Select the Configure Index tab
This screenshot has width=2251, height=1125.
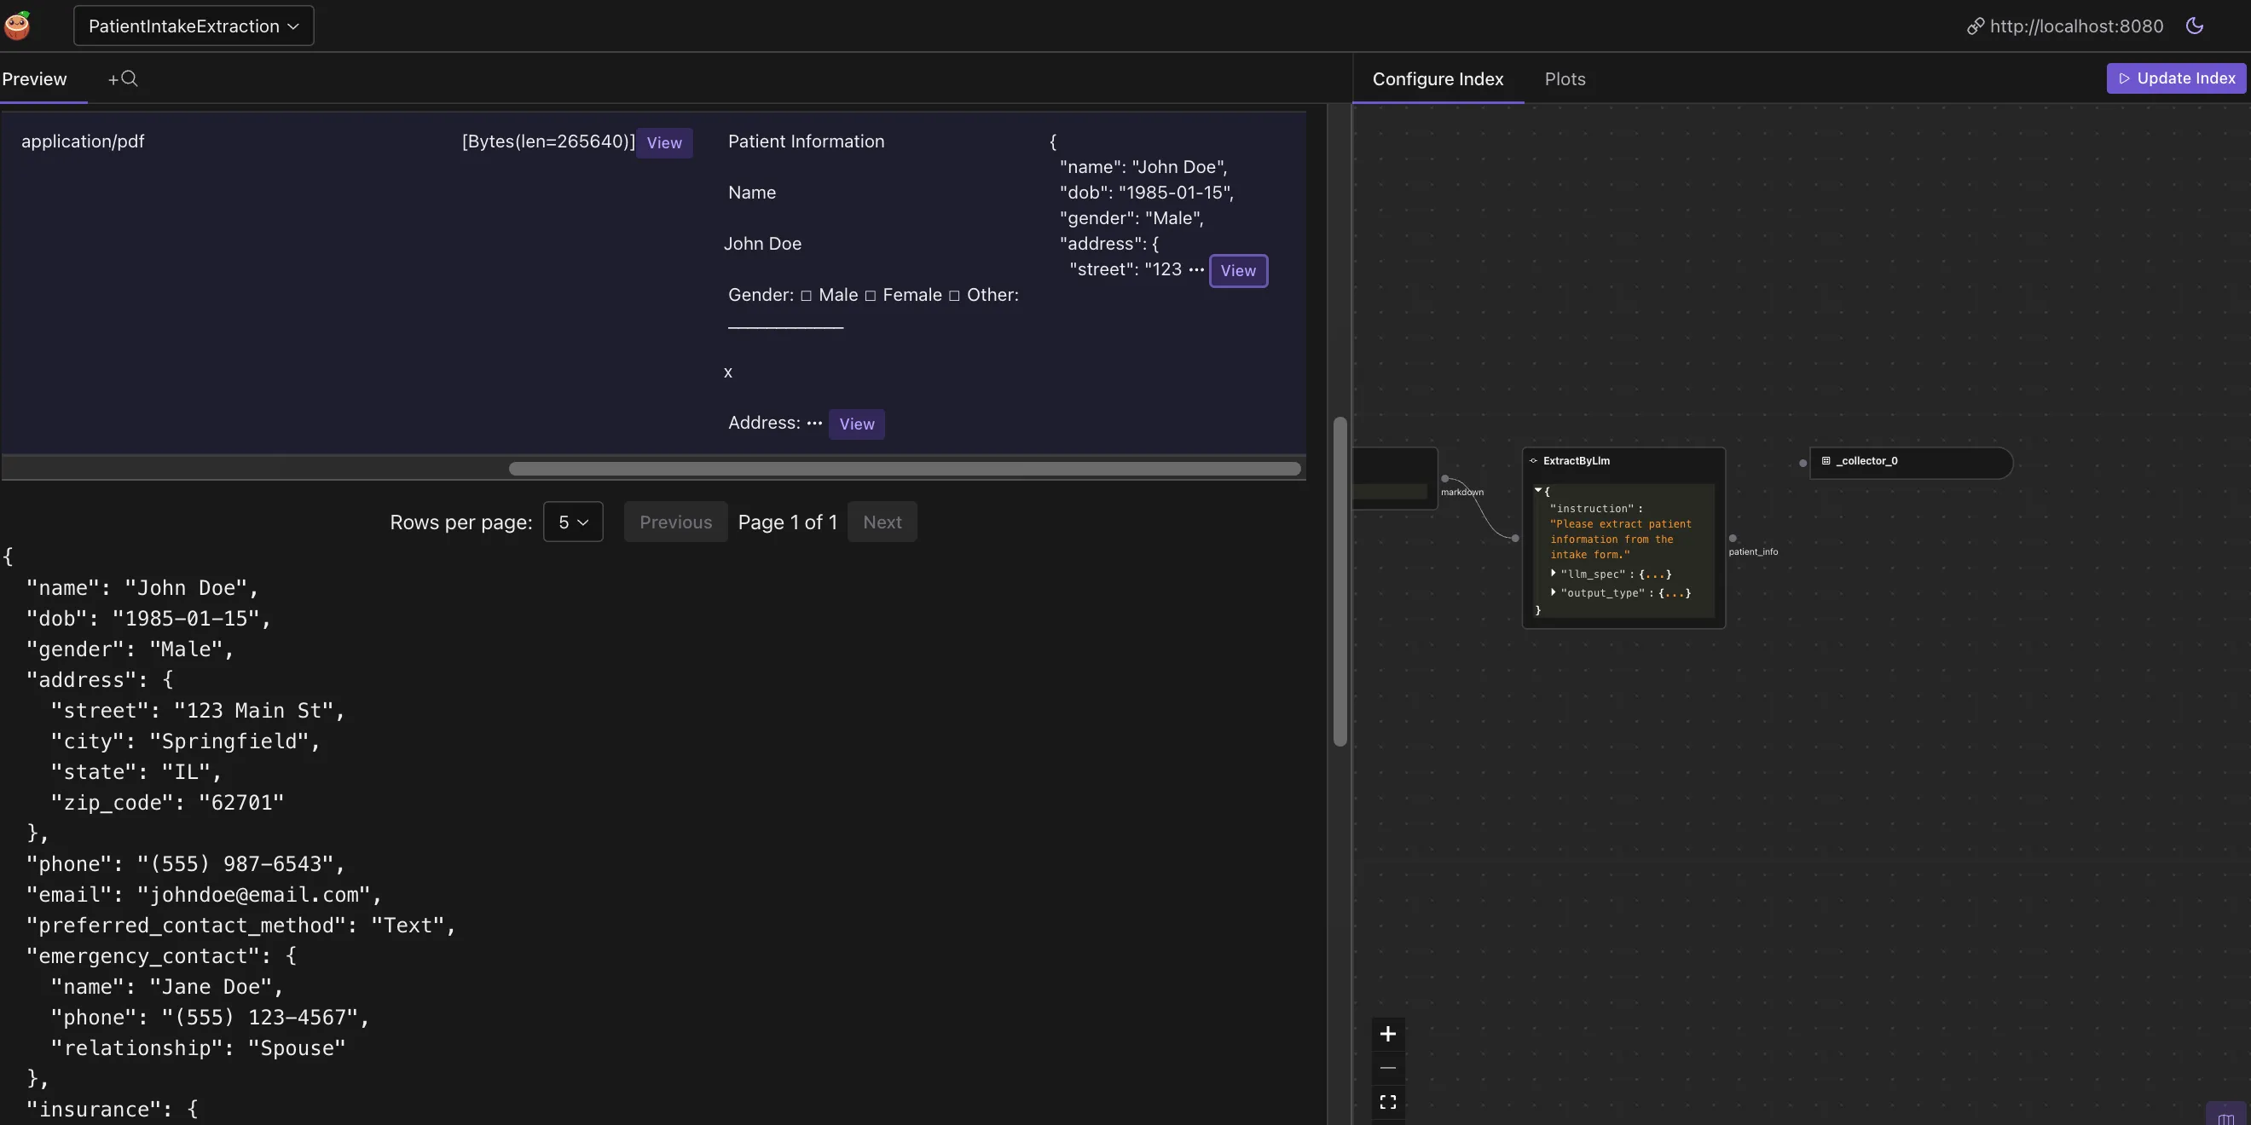[1438, 78]
